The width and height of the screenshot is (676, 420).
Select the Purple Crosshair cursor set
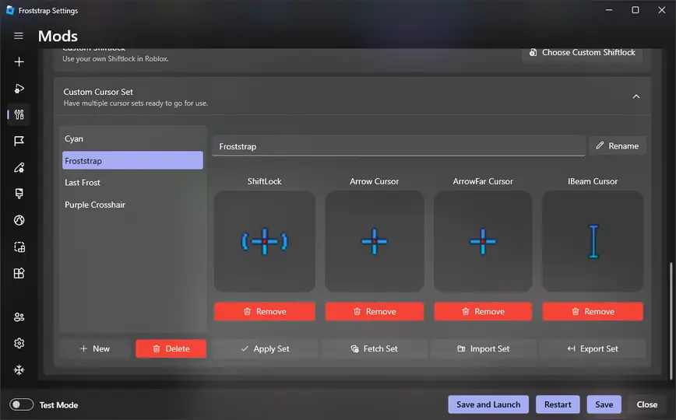pos(132,205)
